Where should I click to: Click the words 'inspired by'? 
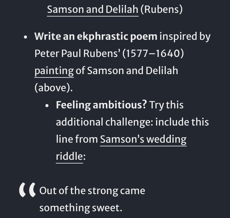pos(185,37)
